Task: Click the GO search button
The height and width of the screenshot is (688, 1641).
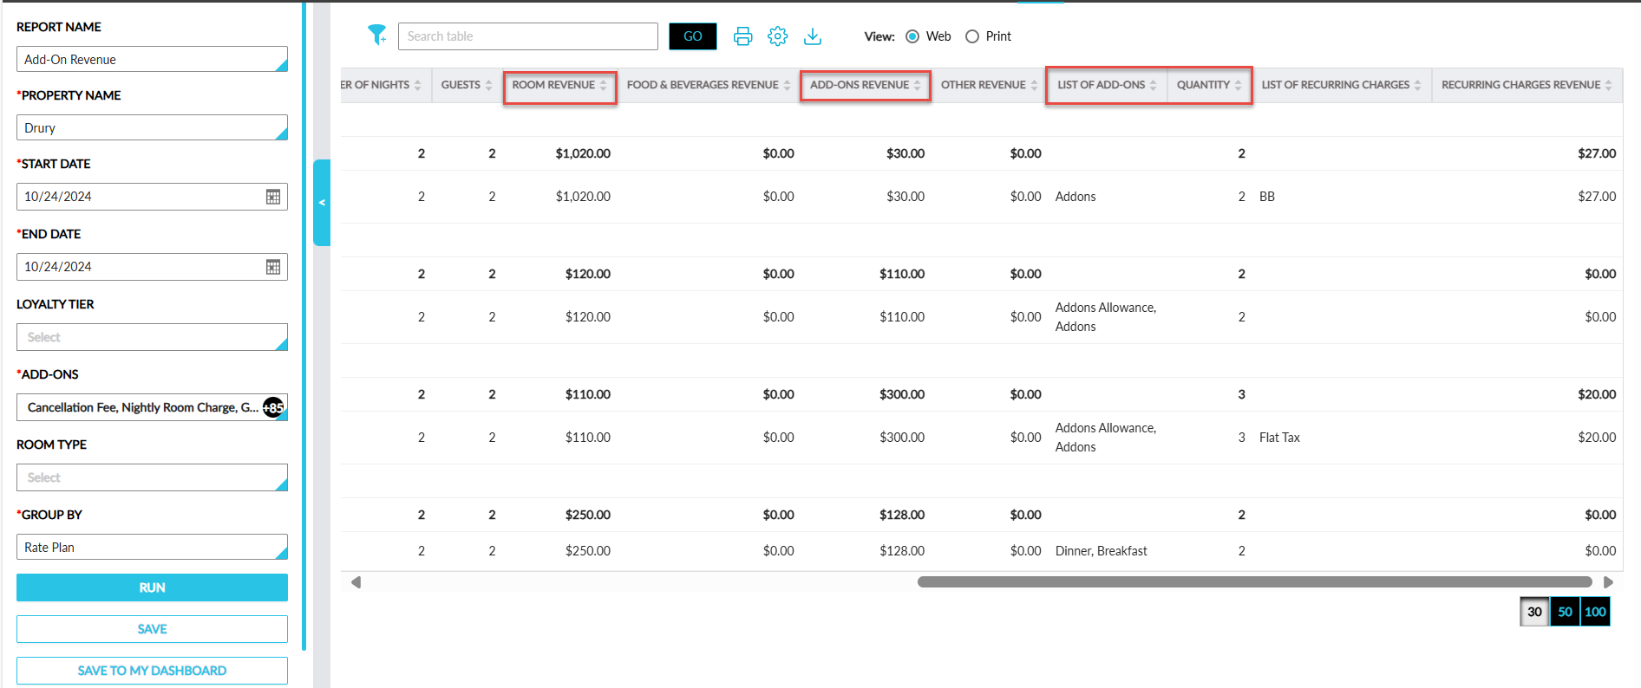Action: (x=693, y=36)
